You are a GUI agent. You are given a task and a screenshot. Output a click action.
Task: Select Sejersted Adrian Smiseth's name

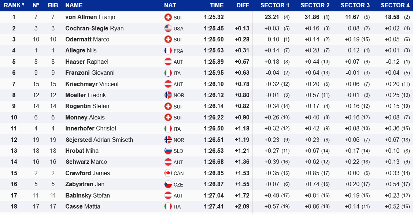(99, 140)
